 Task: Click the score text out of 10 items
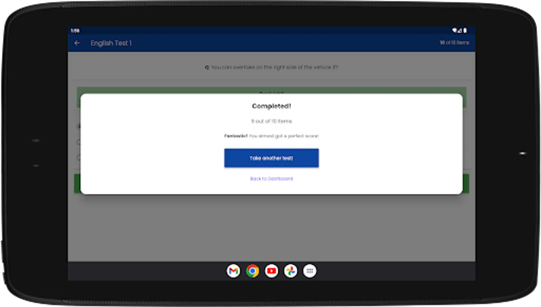[272, 121]
